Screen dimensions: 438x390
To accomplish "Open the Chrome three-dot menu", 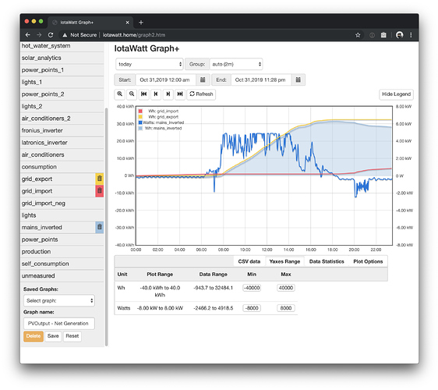I will click(x=411, y=35).
